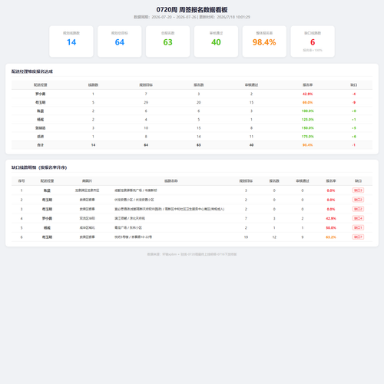Click the orange 98.4% in the total row
The image size is (384, 384).
pyautogui.click(x=308, y=145)
